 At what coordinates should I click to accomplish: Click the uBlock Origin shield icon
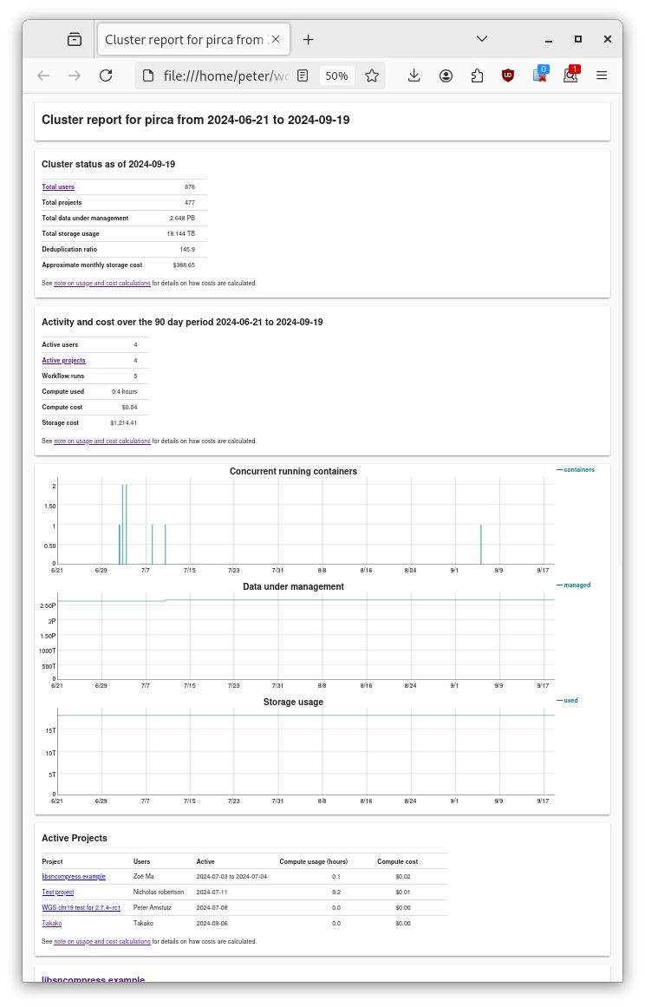508,75
